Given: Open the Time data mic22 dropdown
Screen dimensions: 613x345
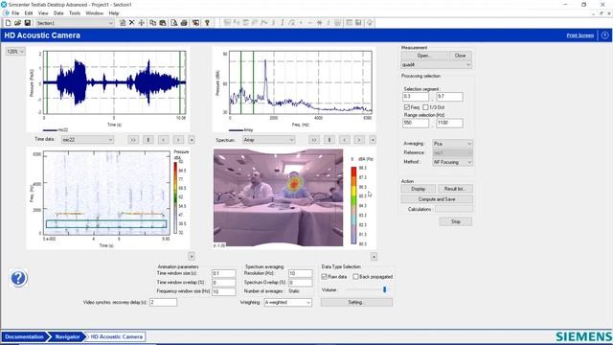Looking at the screenshot, I should (x=87, y=140).
